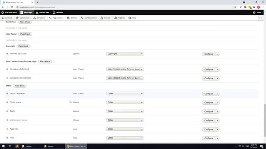Open the Help admin menu
The height and width of the screenshot is (149, 266).
(132, 18)
